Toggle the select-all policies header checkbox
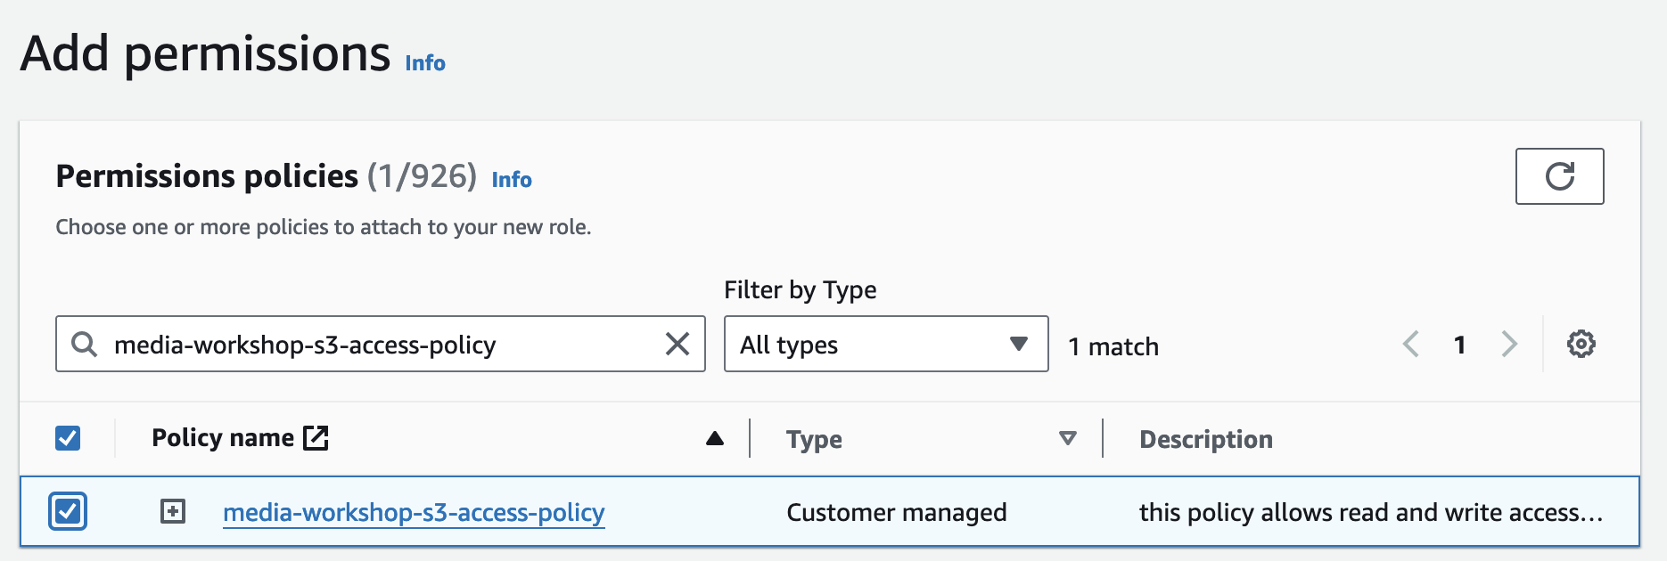This screenshot has width=1667, height=561. (68, 438)
